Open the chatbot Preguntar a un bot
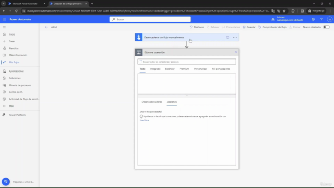Image resolution: width=334 pixels, height=188 pixels. point(6,182)
